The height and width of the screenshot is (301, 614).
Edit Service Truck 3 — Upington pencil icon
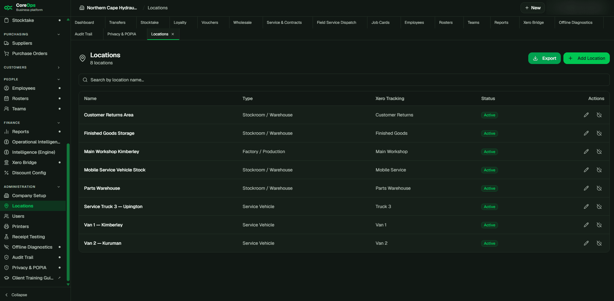click(586, 206)
